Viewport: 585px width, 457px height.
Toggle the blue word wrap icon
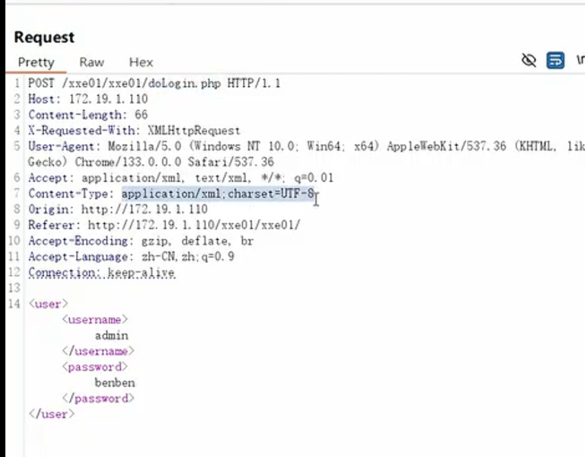pyautogui.click(x=555, y=61)
